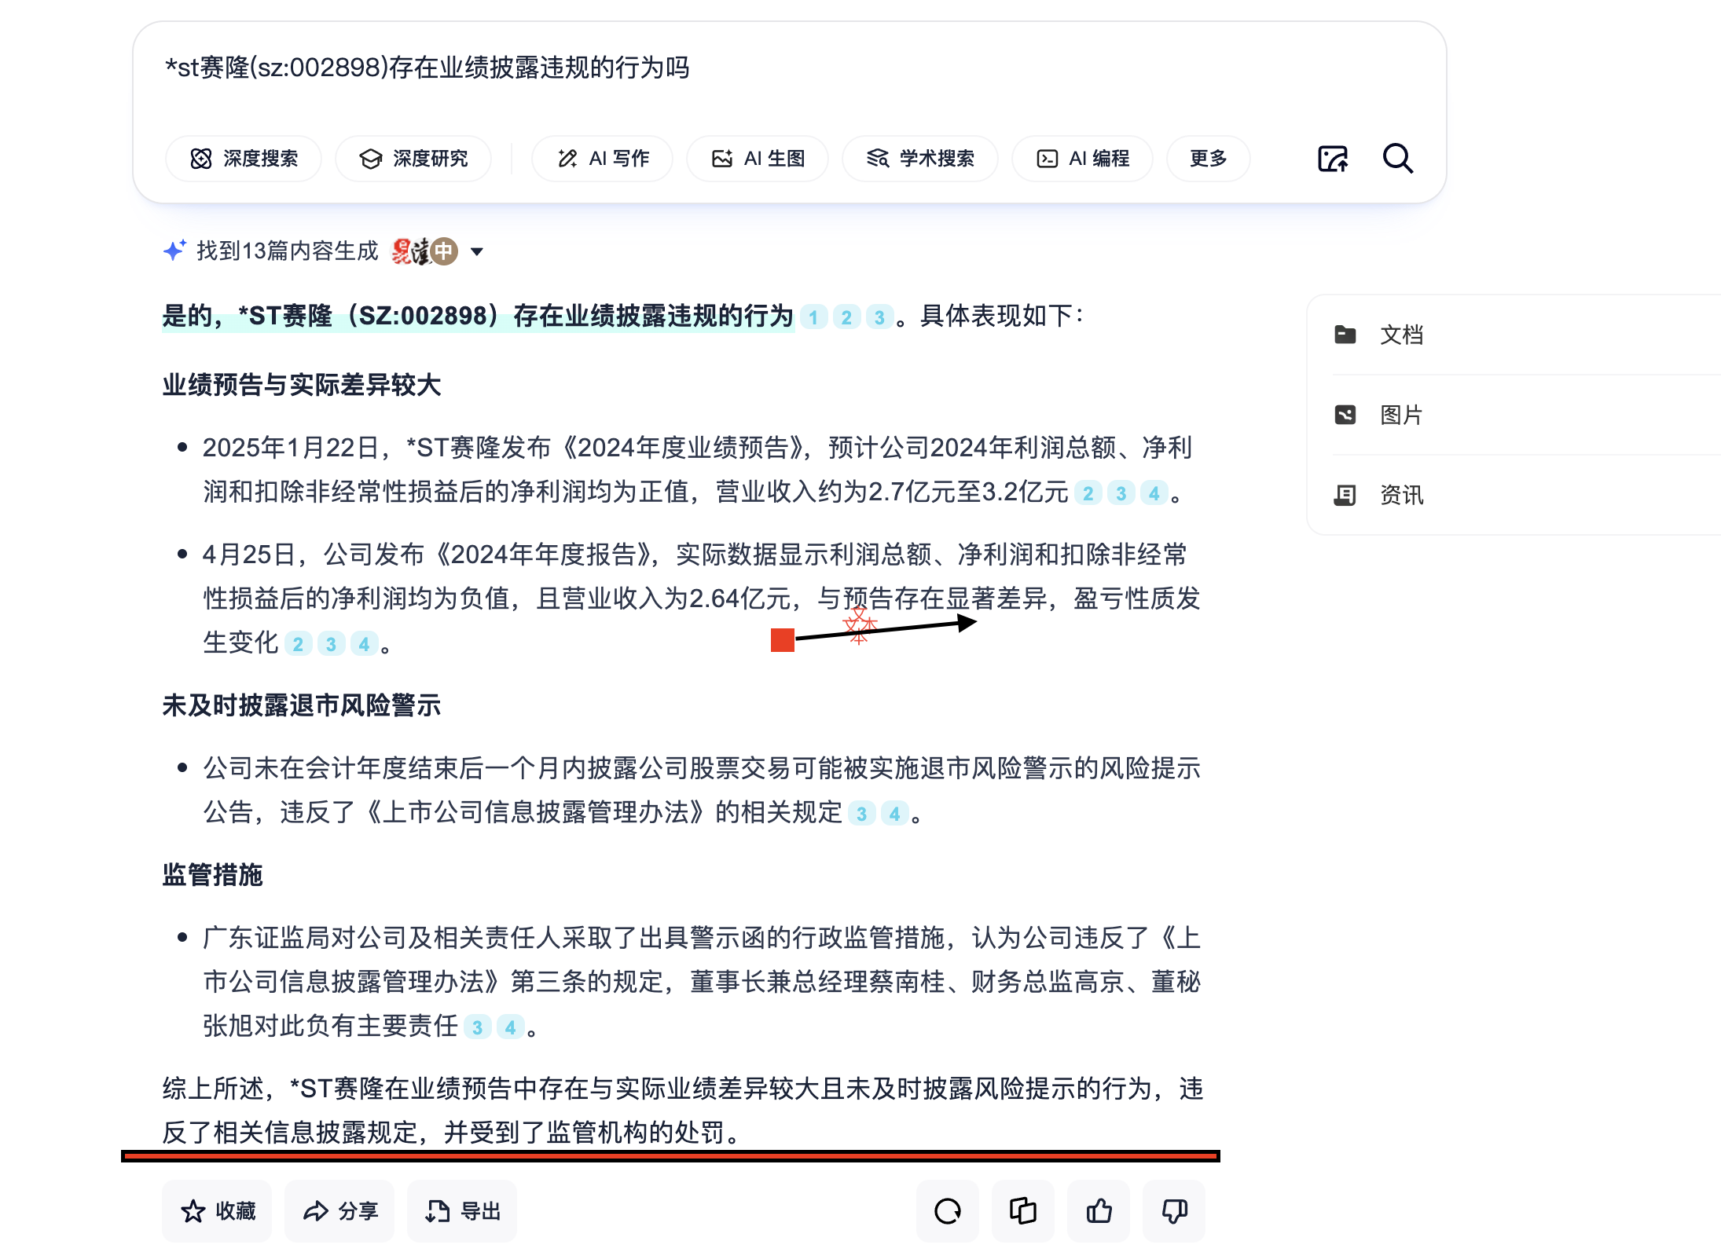Open citation 2 after 生变化
1721x1252 pixels.
click(298, 644)
